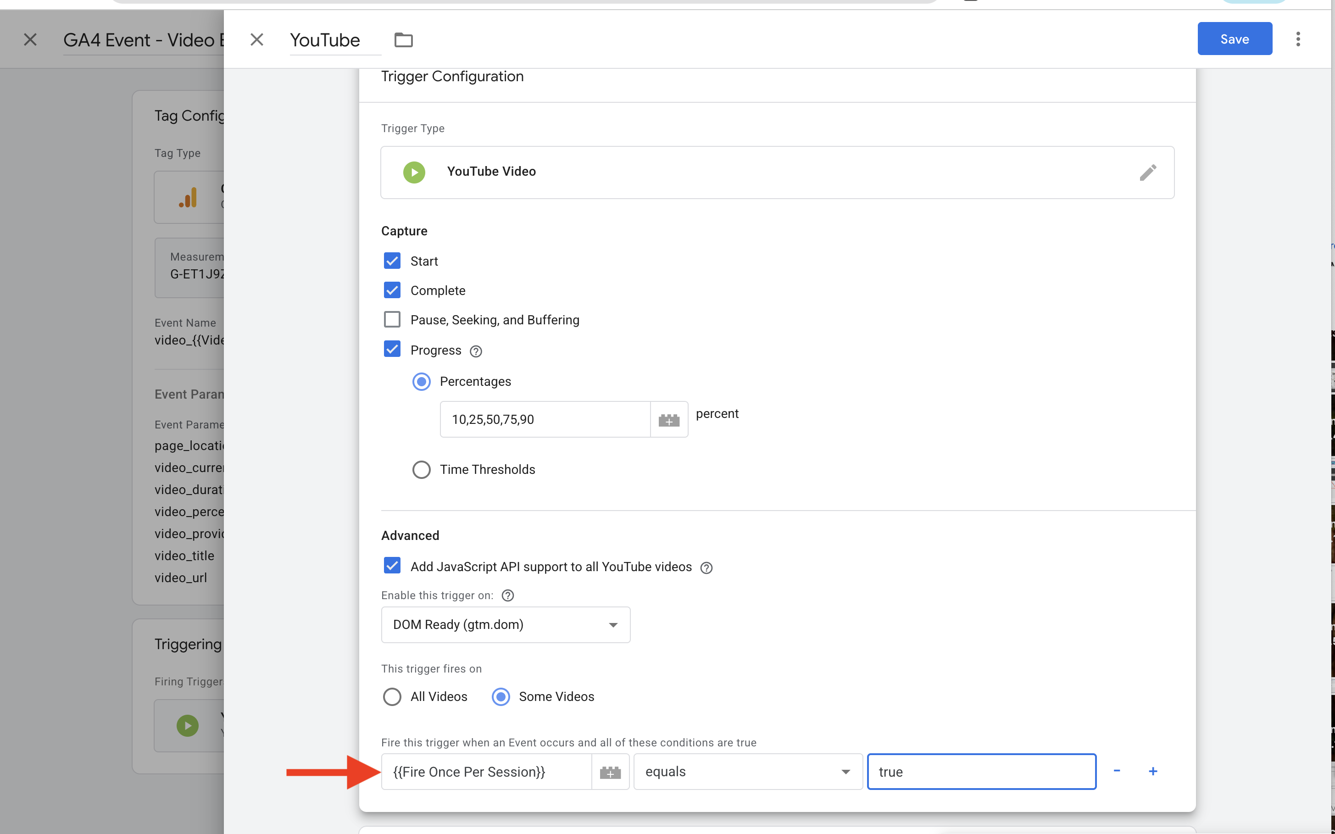This screenshot has width=1335, height=834.
Task: Click GA4 Event - Video tag title
Action: pos(144,40)
